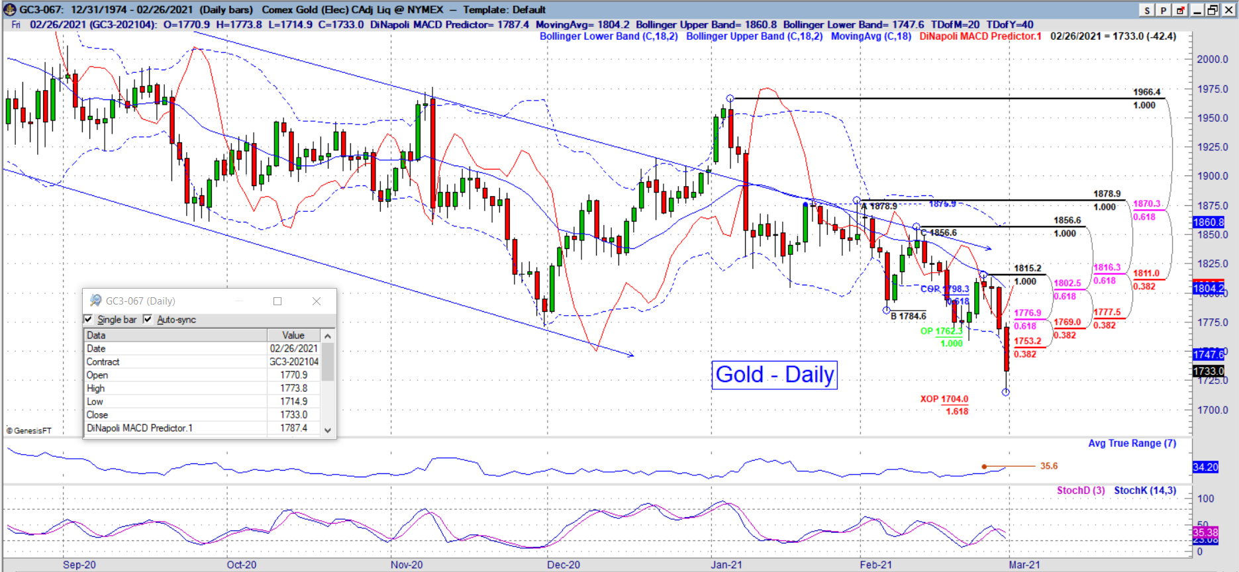Click the 2000.0 price axis label
The width and height of the screenshot is (1239, 572).
(x=1213, y=59)
